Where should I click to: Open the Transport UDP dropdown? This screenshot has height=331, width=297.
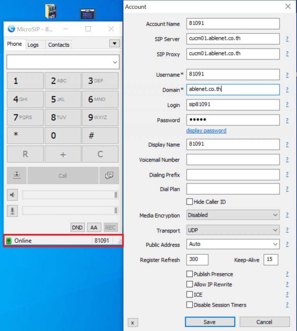tap(233, 230)
